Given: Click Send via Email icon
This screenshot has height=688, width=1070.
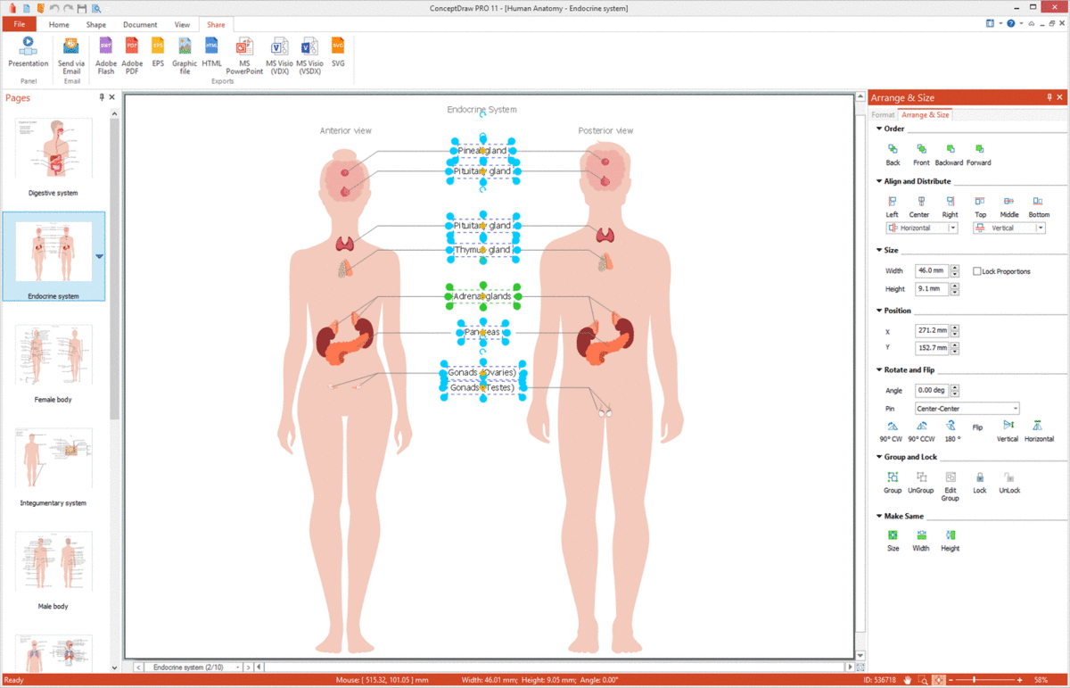Looking at the screenshot, I should [71, 54].
